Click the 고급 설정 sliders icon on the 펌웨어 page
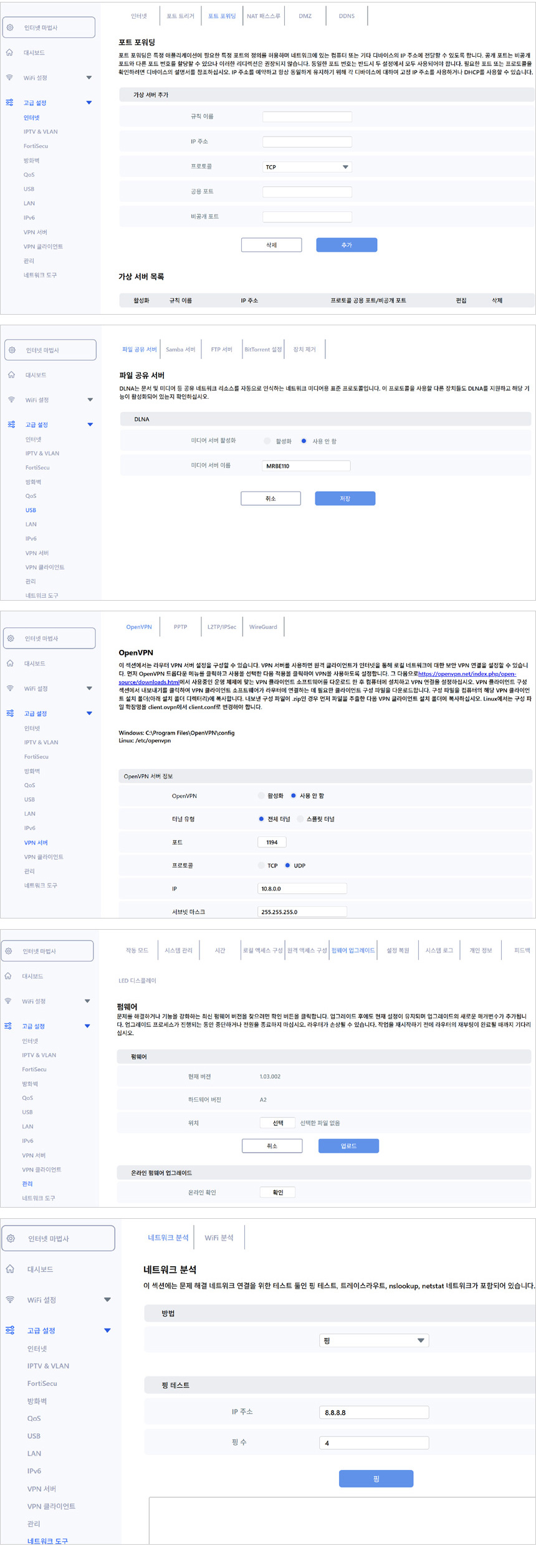Image resolution: width=536 pixels, height=1546 pixels. click(x=8, y=1026)
